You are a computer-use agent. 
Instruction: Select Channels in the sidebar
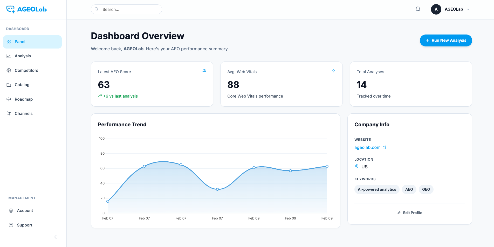coord(24,114)
